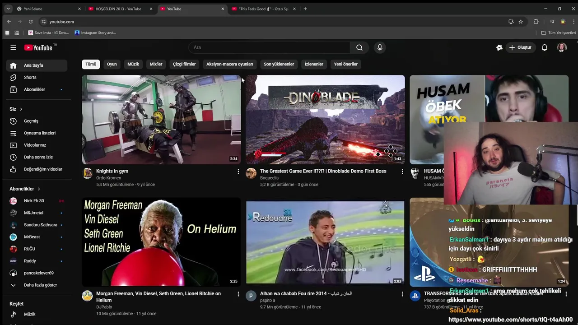Open the notifications bell
The image size is (578, 325).
545,47
